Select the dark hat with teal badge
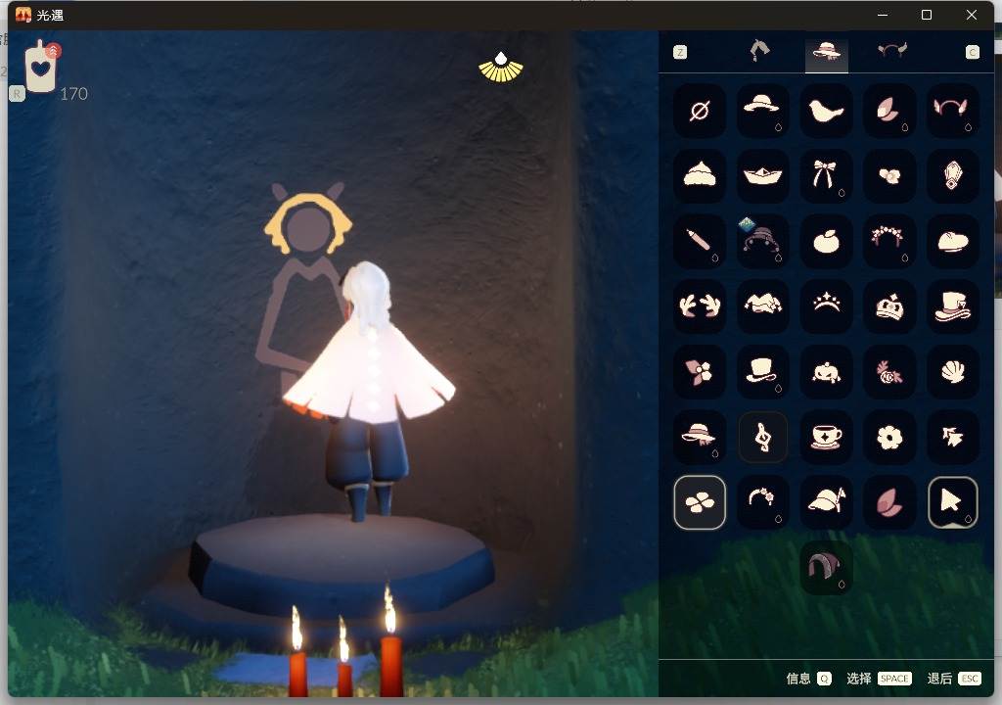Image resolution: width=1002 pixels, height=705 pixels. [x=762, y=241]
